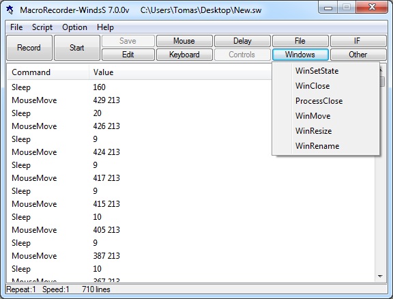Click the Edit button
The image size is (393, 299).
(x=128, y=55)
